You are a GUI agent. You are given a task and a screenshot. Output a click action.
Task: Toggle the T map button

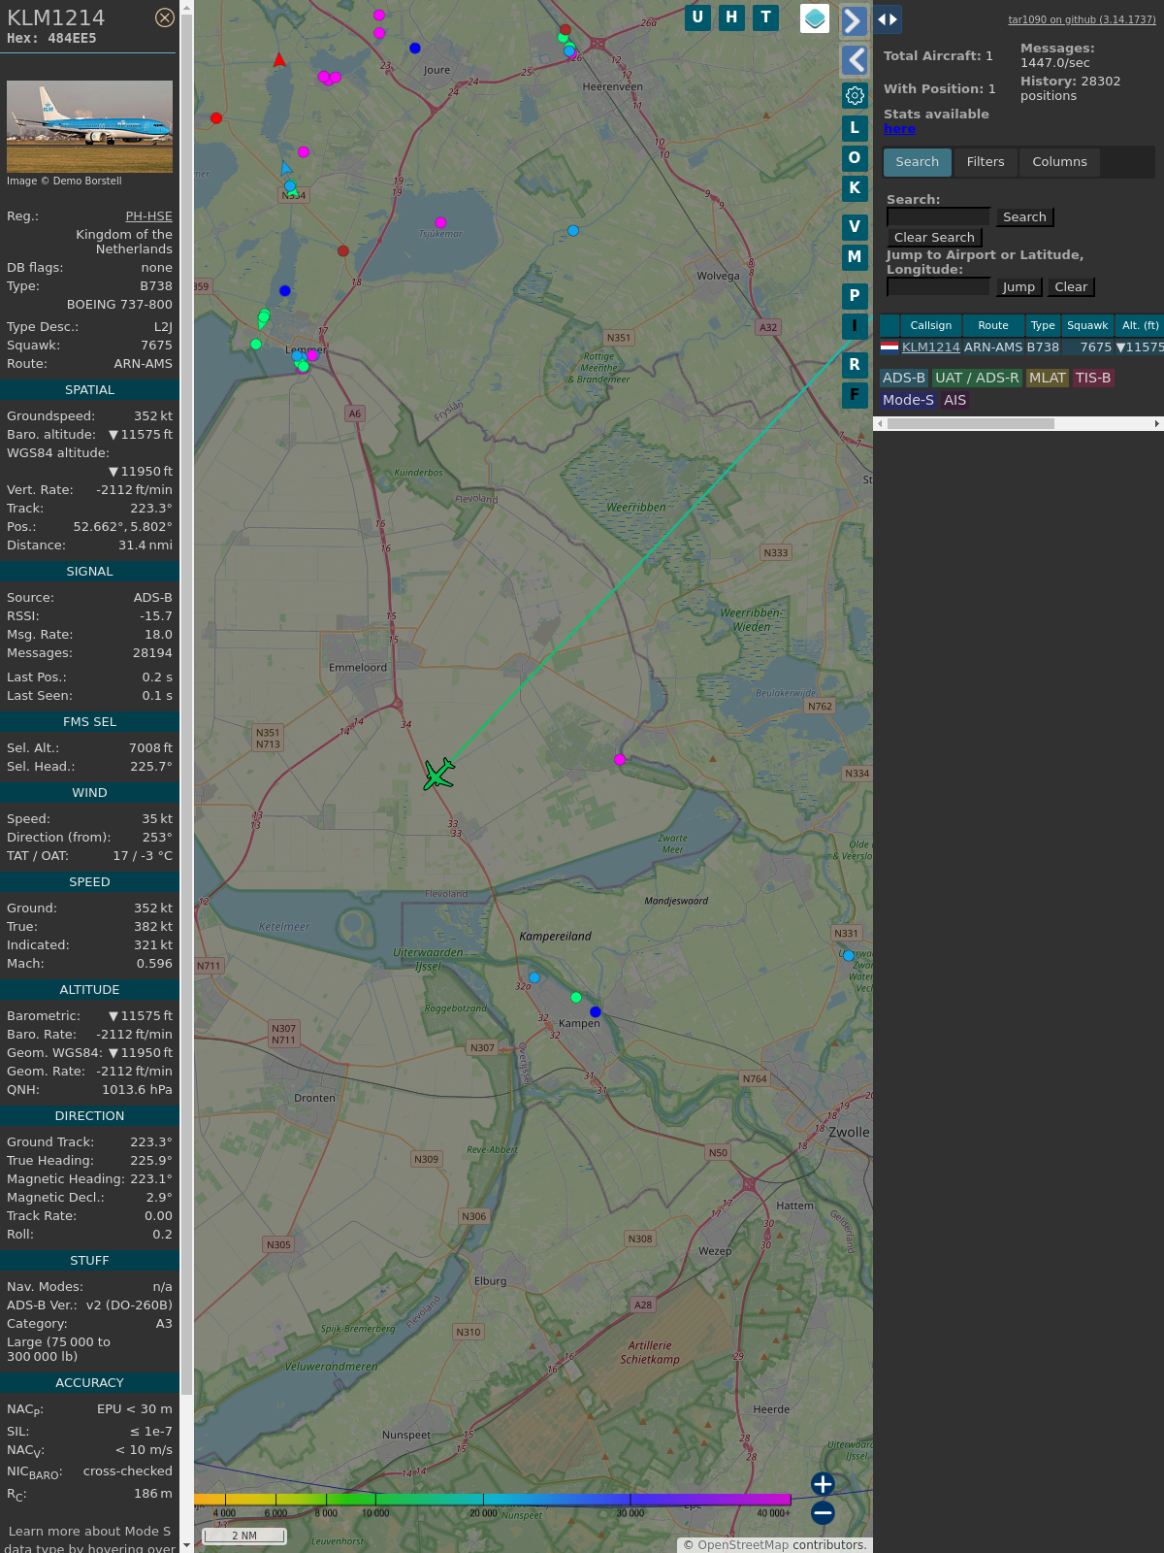pos(766,17)
